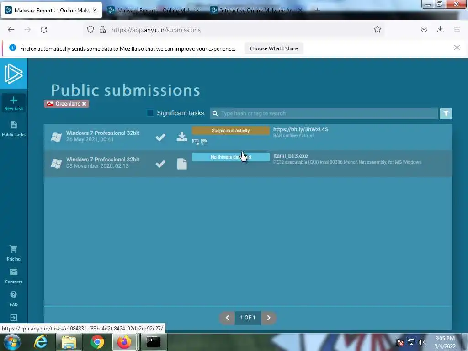Viewport: 468px width, 351px height.
Task: Remove the Greenland filter tag
Action: point(84,104)
